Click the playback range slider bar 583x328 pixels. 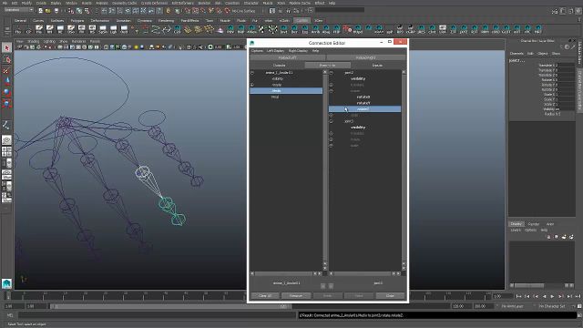(170, 306)
